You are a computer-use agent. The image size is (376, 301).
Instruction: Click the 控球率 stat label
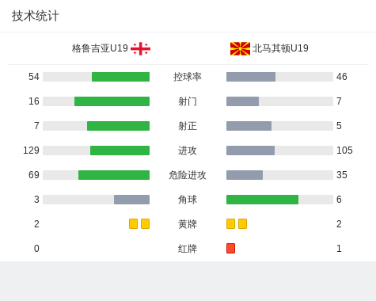[x=188, y=77]
